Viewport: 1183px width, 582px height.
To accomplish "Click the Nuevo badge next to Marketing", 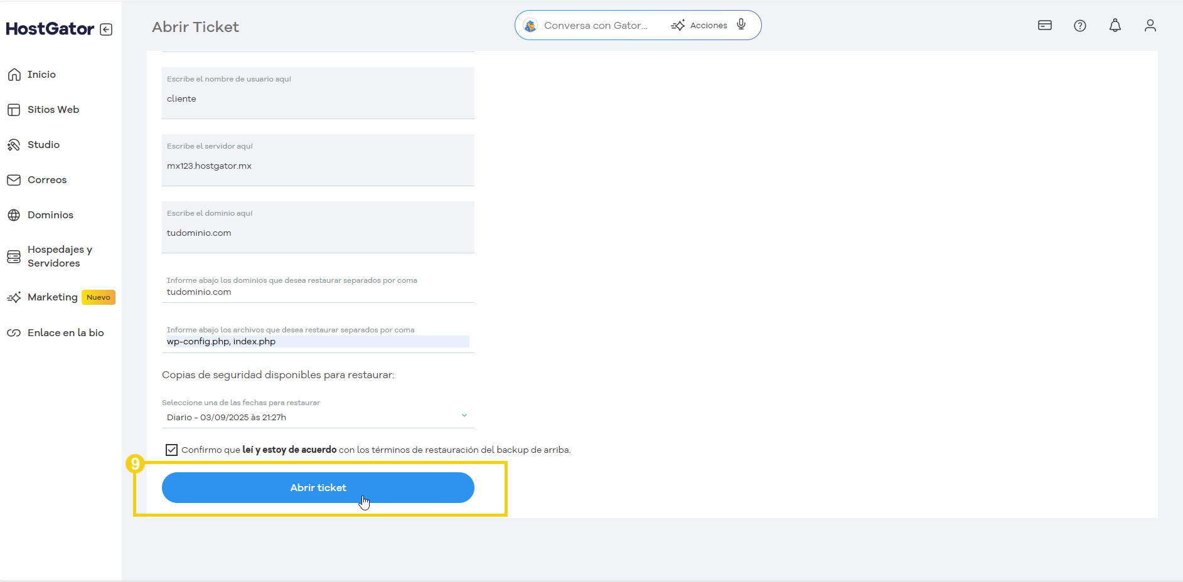I will 98,297.
